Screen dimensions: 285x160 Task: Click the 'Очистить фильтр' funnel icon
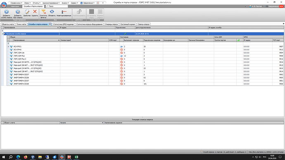pos(43,12)
